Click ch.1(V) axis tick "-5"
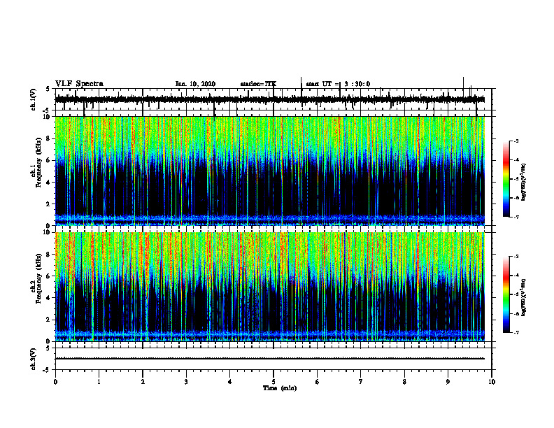 pyautogui.click(x=47, y=110)
